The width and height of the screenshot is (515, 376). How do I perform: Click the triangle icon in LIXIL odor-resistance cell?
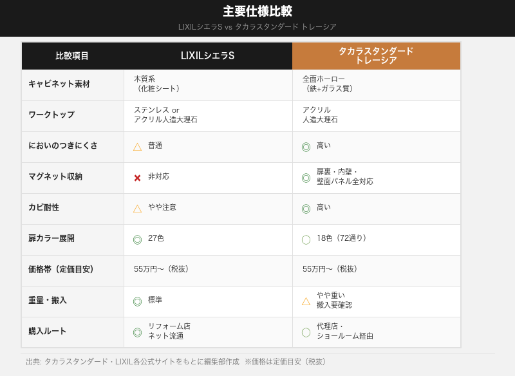click(x=137, y=147)
